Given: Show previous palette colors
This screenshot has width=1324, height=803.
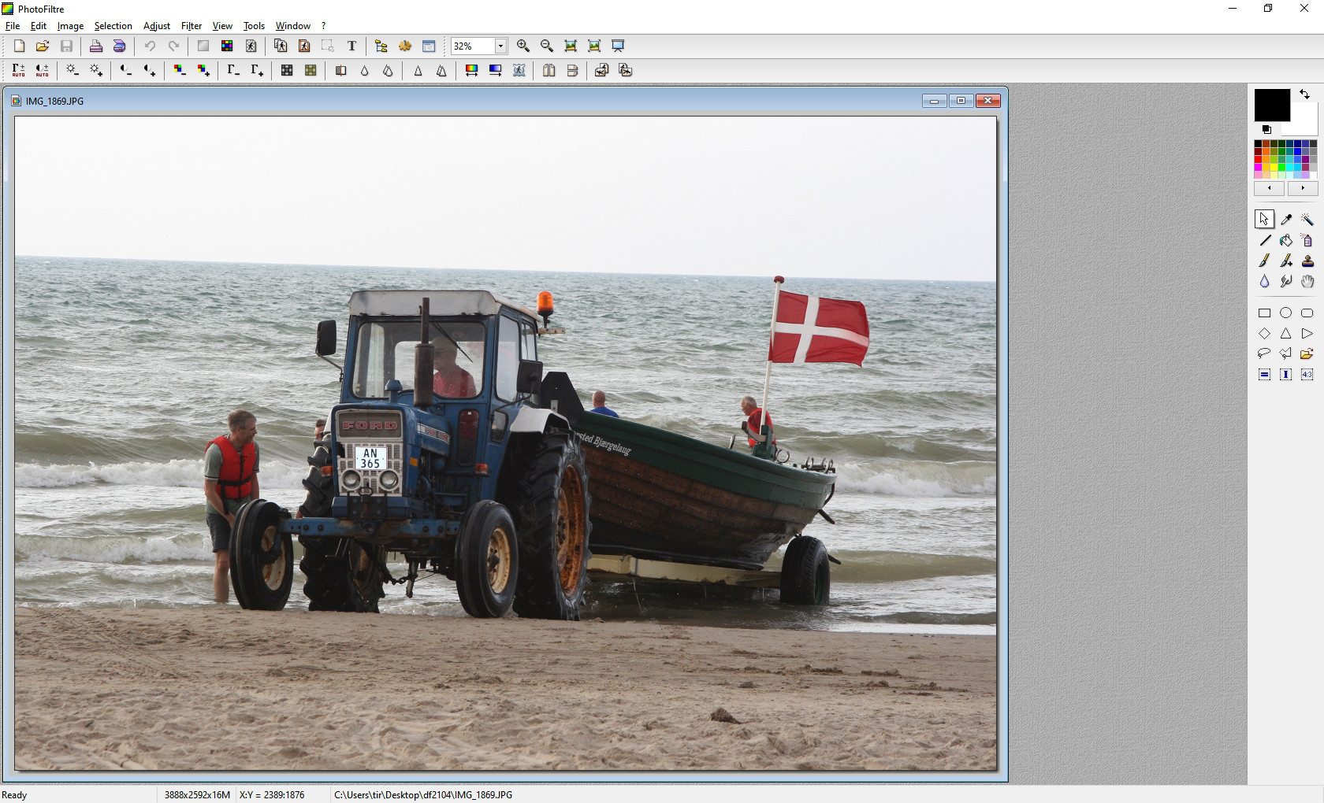Looking at the screenshot, I should (x=1269, y=188).
